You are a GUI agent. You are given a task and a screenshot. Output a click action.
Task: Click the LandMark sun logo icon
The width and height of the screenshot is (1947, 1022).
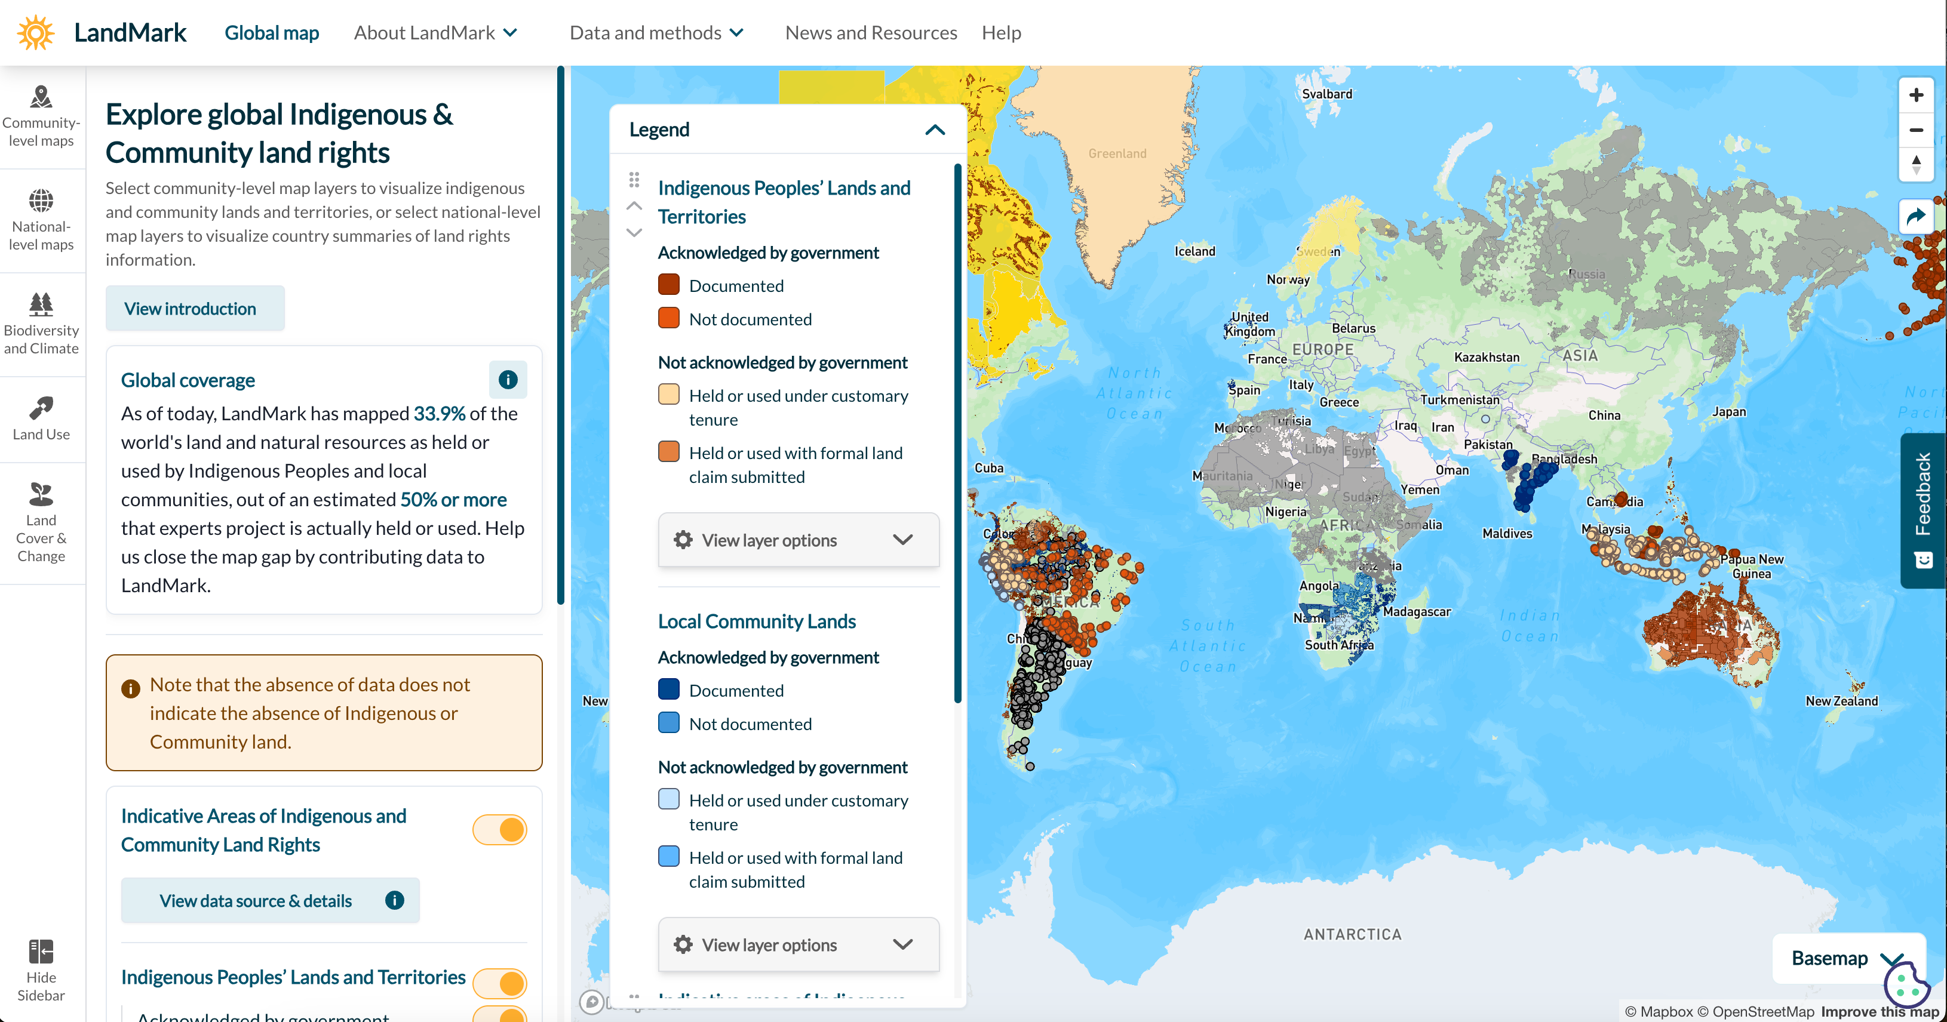pos(35,32)
